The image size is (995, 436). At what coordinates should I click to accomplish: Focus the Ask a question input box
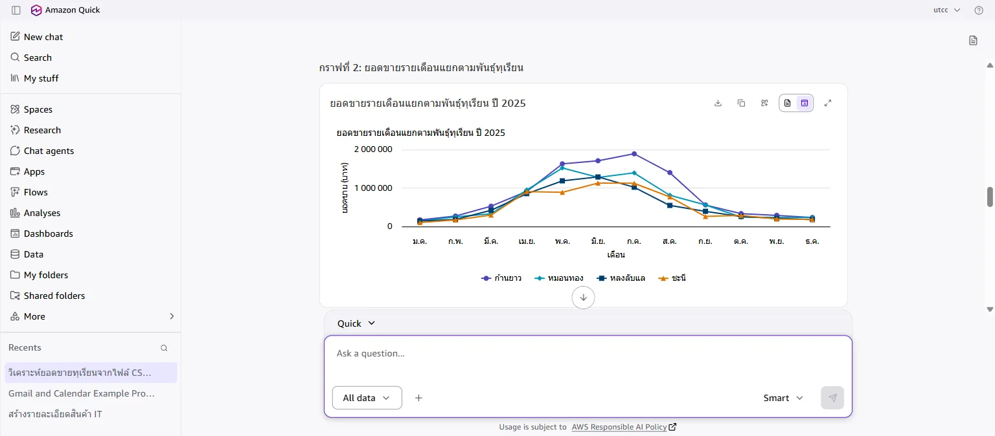coord(588,354)
